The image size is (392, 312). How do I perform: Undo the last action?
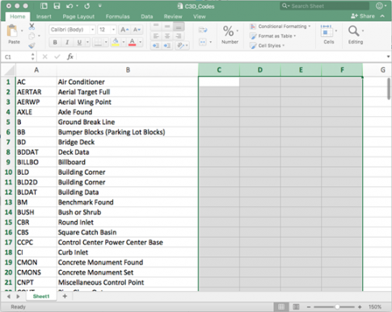coord(70,6)
